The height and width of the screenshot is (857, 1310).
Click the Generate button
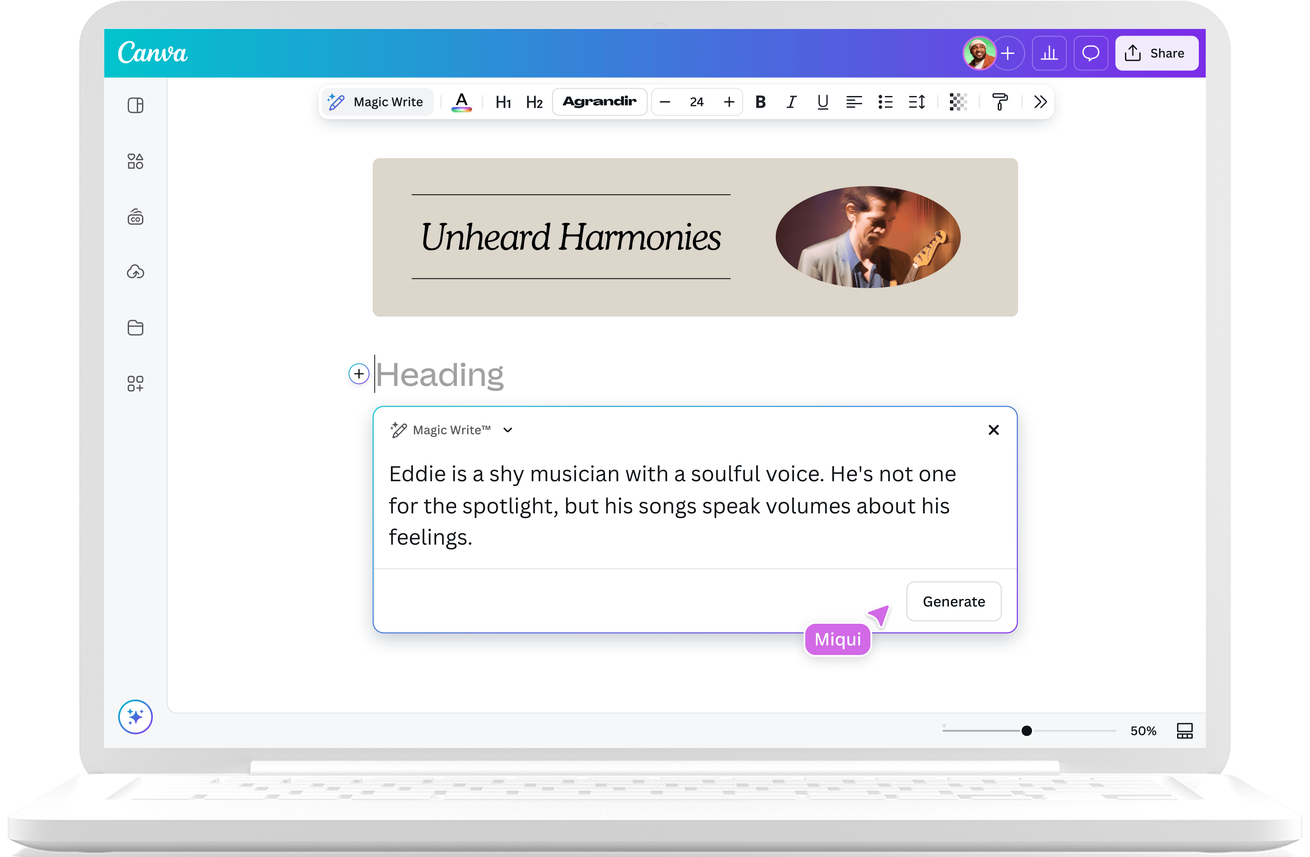click(953, 602)
